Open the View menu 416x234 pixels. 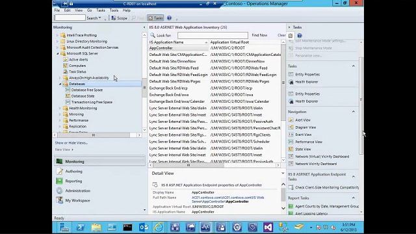pyautogui.click(x=79, y=10)
